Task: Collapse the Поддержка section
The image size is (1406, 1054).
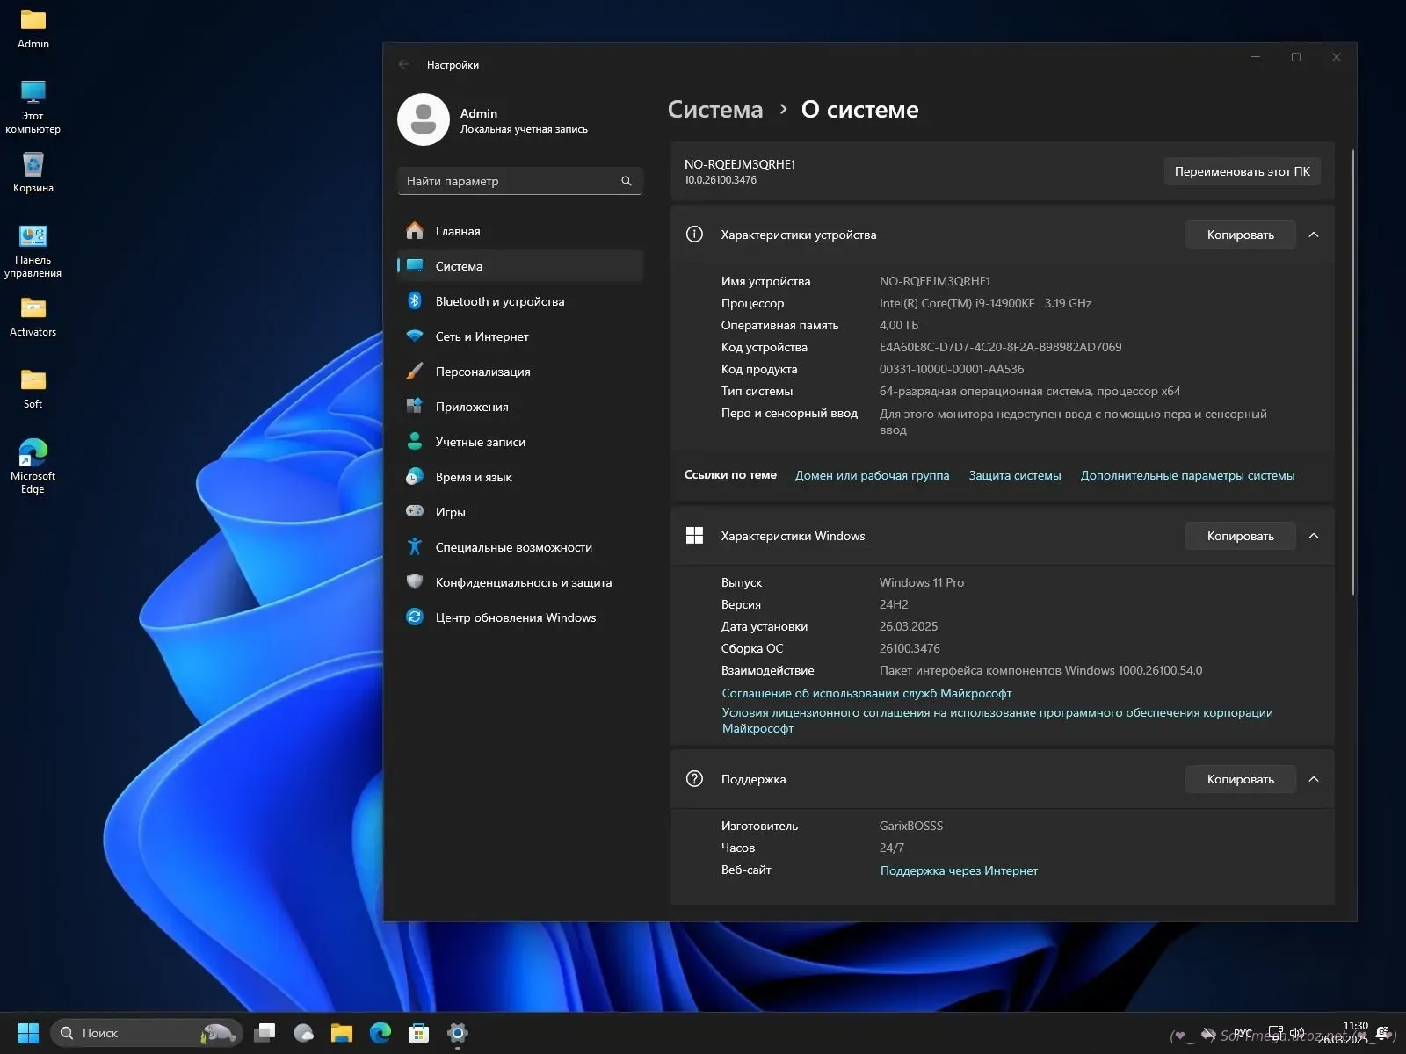Action: (1314, 779)
